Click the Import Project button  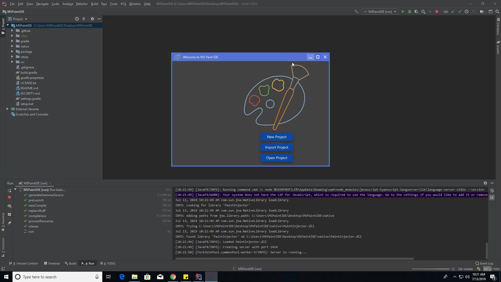click(x=277, y=147)
